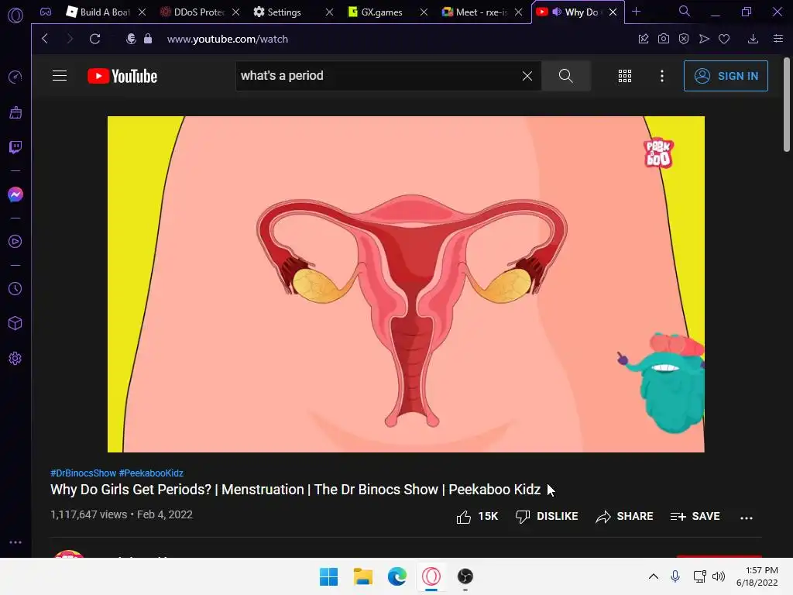Open GX Corner gamepad icon
The height and width of the screenshot is (595, 793).
[x=46, y=12]
